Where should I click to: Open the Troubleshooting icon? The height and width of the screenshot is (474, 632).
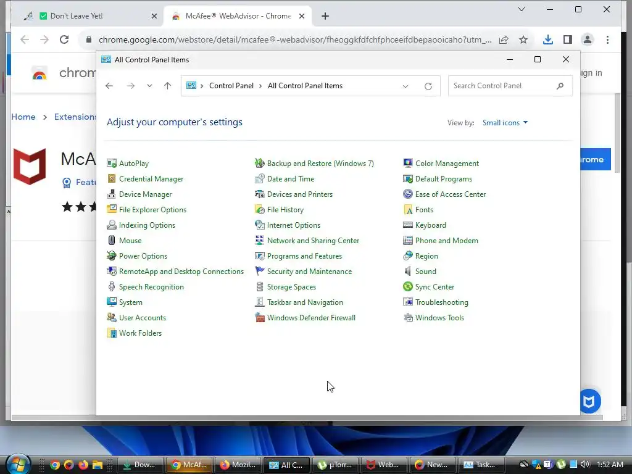[408, 302]
